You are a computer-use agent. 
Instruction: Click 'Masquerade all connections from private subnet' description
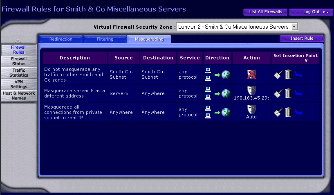pyautogui.click(x=73, y=112)
